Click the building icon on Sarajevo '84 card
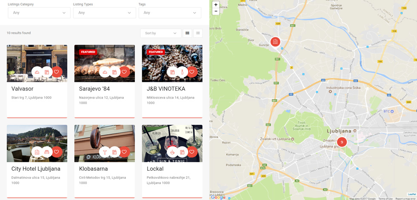417x200 pixels. point(114,72)
